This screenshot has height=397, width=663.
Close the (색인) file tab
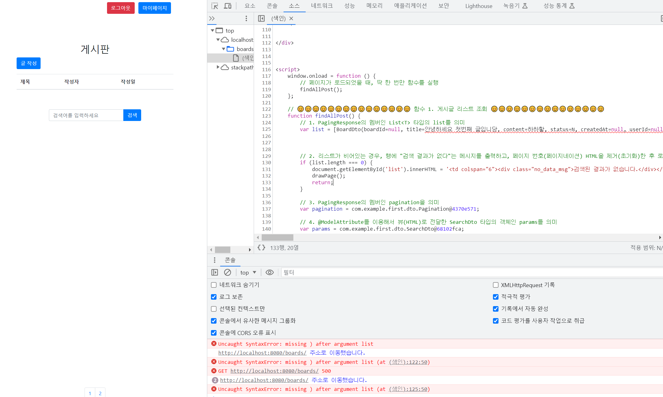point(291,18)
